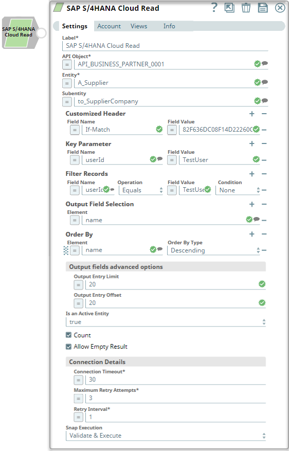Switch to the Account tab
Screen dimensions: 289x451
point(109,26)
